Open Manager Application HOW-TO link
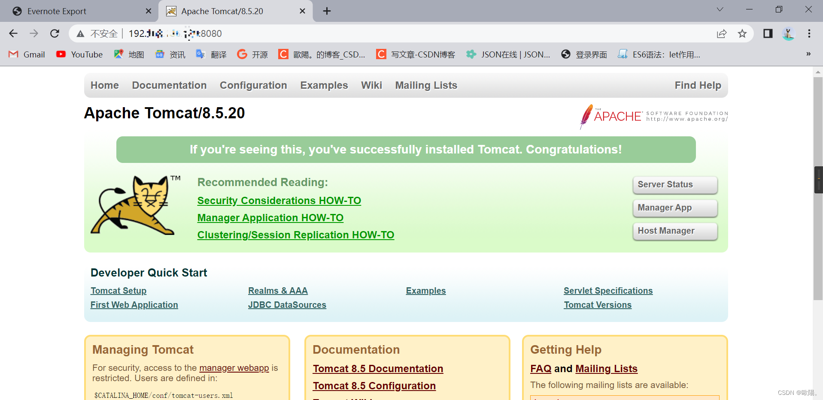823x400 pixels. (270, 218)
